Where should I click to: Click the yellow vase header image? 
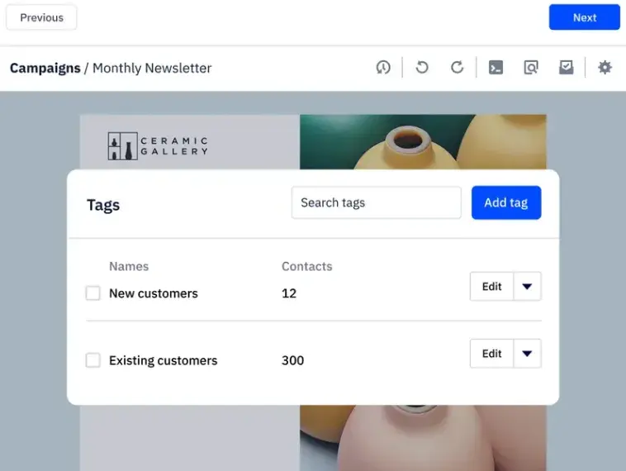point(423,142)
